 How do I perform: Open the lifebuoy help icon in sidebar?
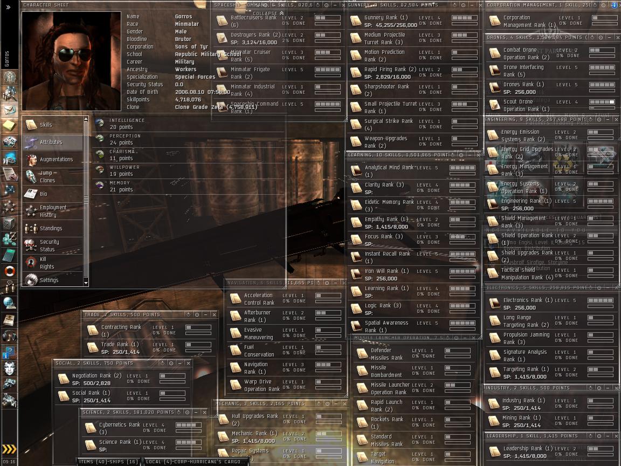coord(9,271)
